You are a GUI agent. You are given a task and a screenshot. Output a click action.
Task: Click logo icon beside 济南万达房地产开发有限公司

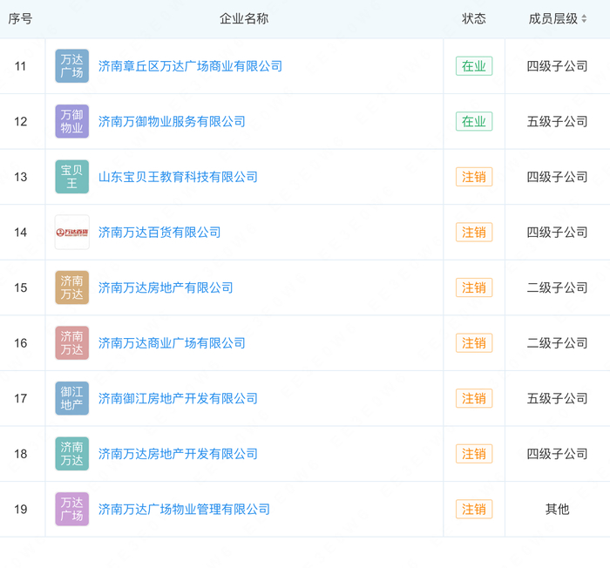(71, 454)
